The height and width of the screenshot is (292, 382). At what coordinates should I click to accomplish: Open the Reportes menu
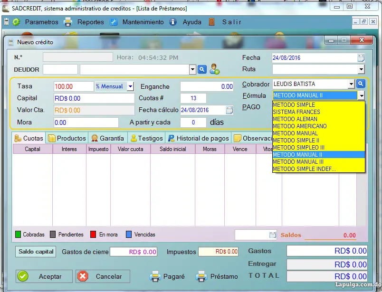click(x=91, y=22)
